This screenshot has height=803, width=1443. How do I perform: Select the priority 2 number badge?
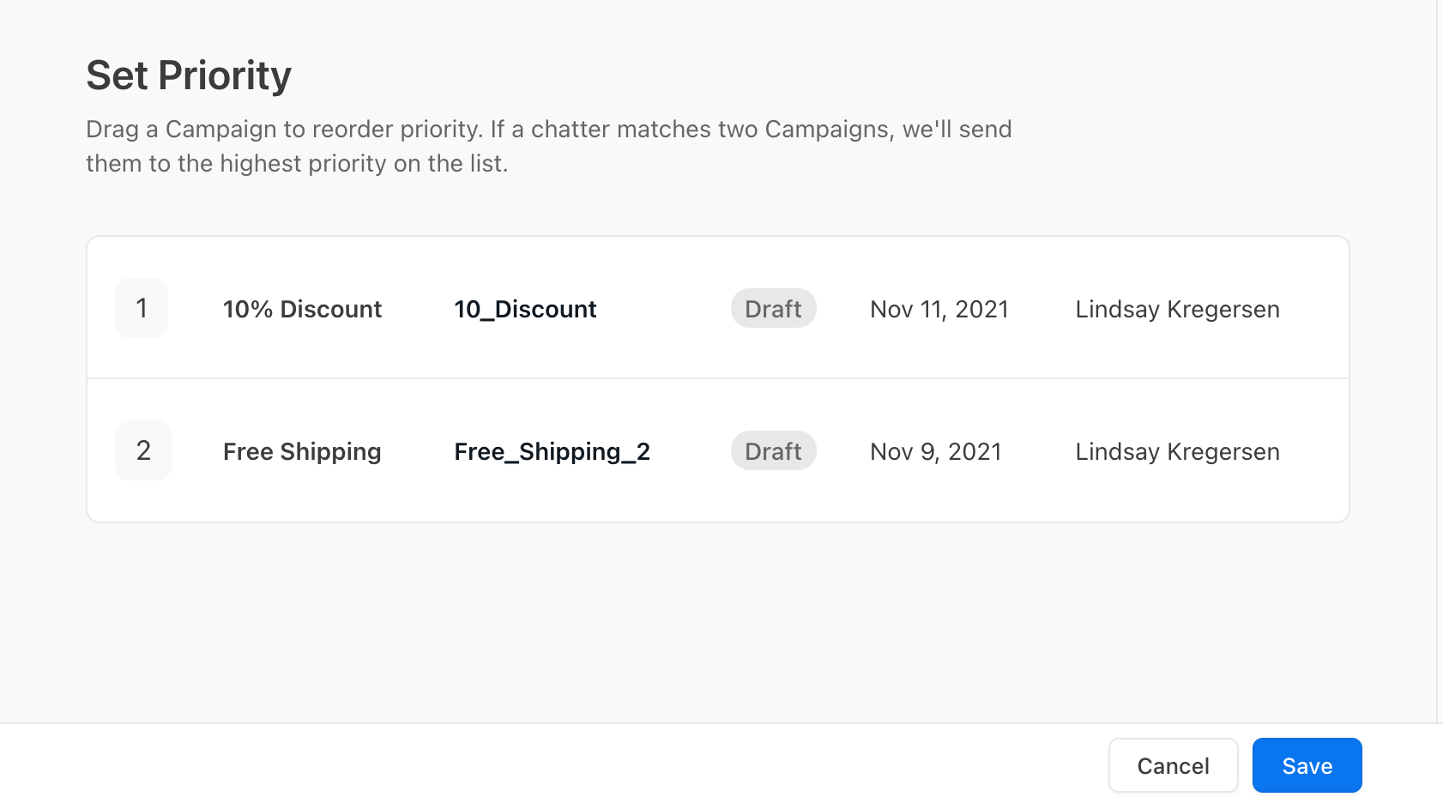143,450
